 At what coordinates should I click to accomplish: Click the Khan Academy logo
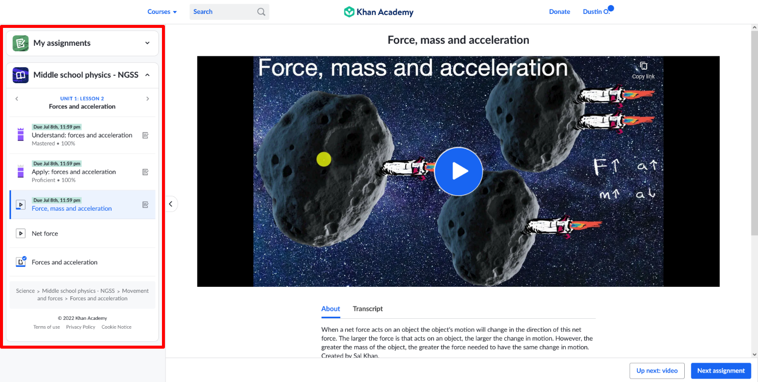(378, 11)
